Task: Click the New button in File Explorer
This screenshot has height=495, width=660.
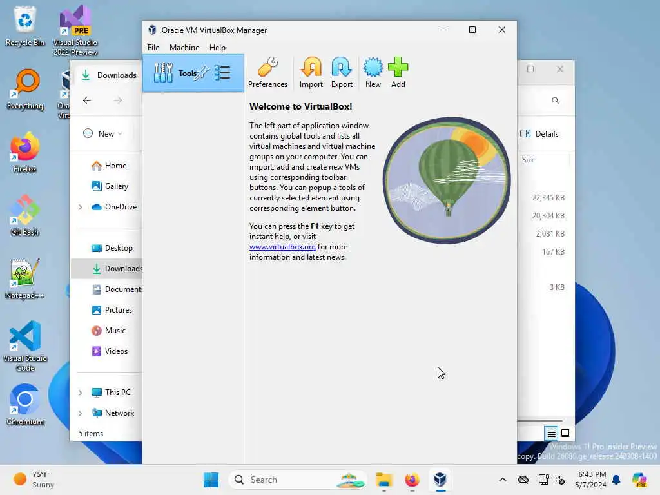Action: 102,134
